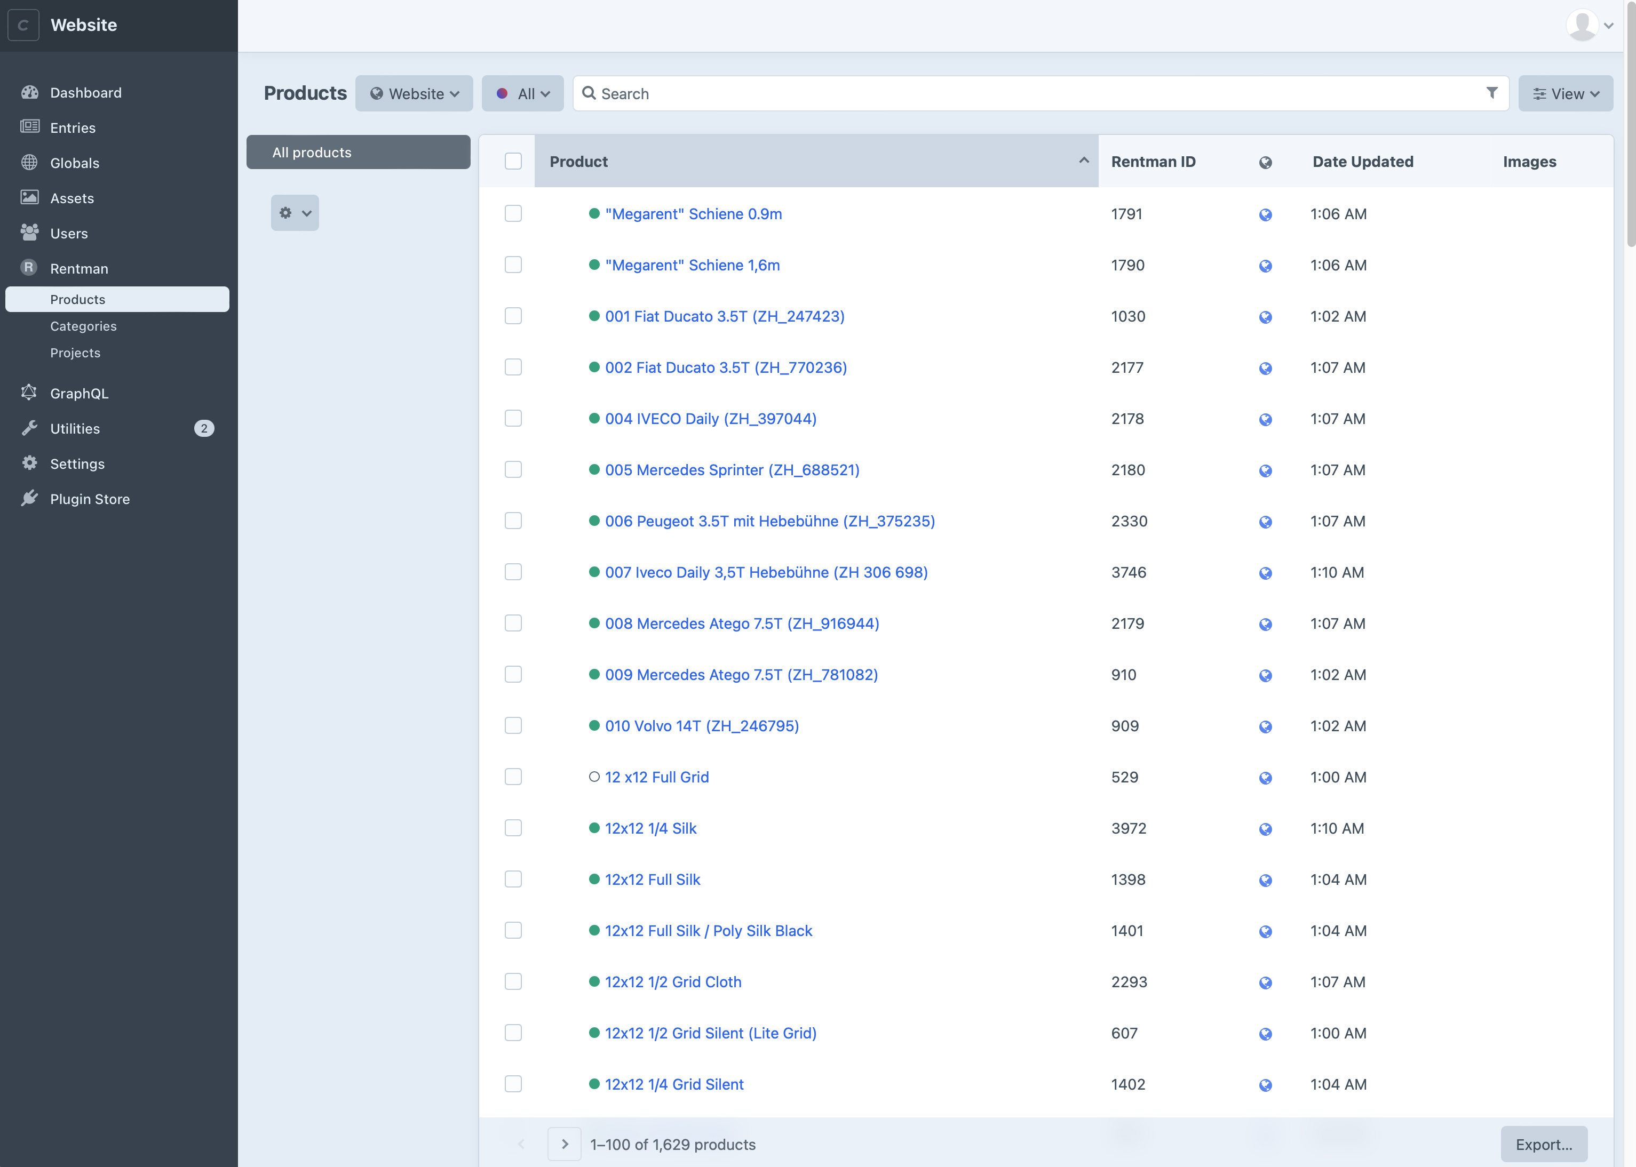Click the Craft C logo icon
The height and width of the screenshot is (1167, 1636).
pyautogui.click(x=23, y=25)
